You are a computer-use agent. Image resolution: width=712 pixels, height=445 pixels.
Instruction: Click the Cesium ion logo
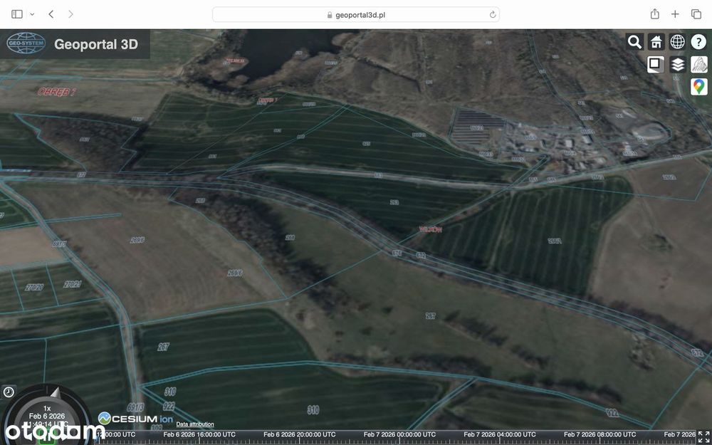pos(136,418)
